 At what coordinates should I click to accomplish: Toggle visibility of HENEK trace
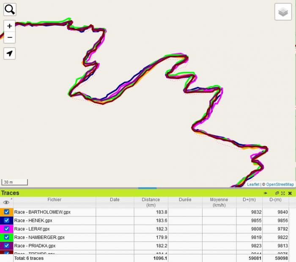[7, 220]
